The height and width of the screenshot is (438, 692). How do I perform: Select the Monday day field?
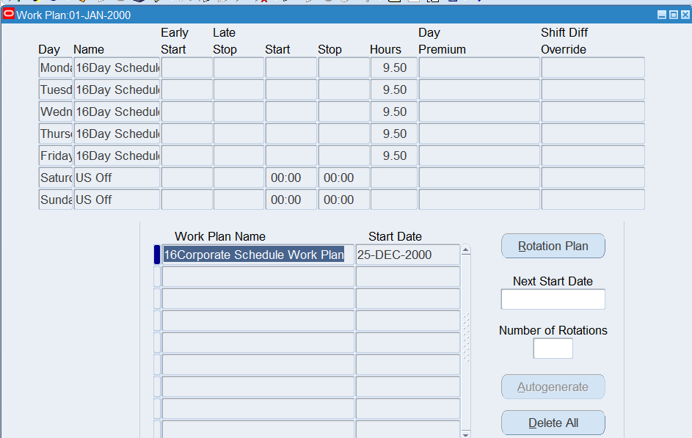coord(56,68)
